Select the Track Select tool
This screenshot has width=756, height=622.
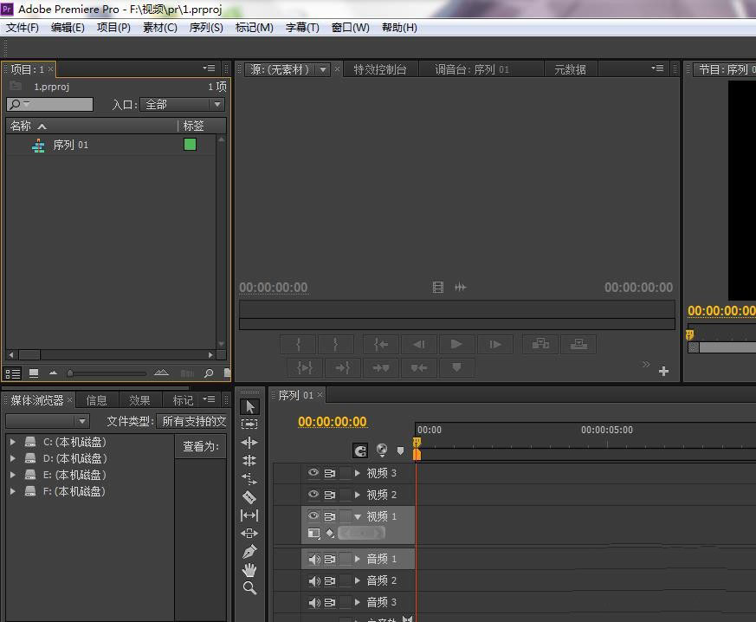click(249, 424)
